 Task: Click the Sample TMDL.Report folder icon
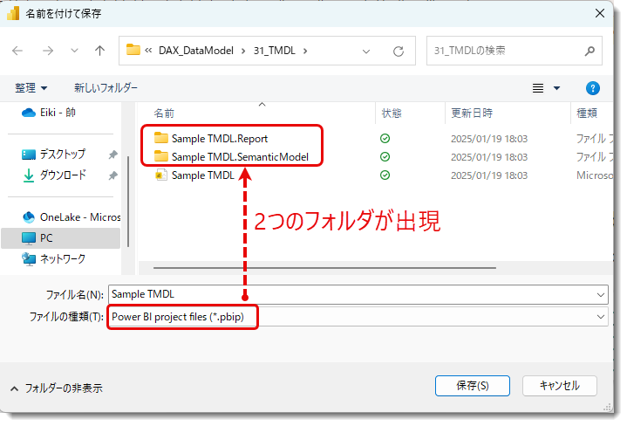pyautogui.click(x=161, y=138)
